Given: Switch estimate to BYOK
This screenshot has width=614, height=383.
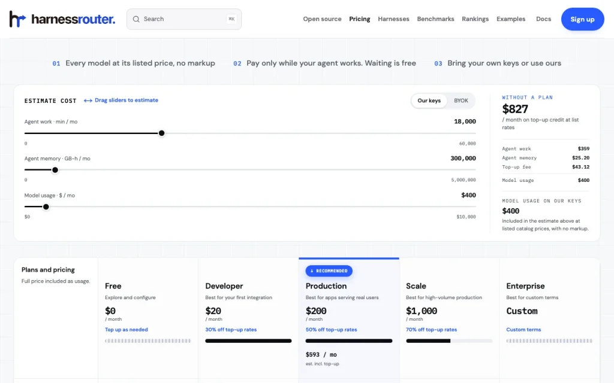Looking at the screenshot, I should point(461,101).
